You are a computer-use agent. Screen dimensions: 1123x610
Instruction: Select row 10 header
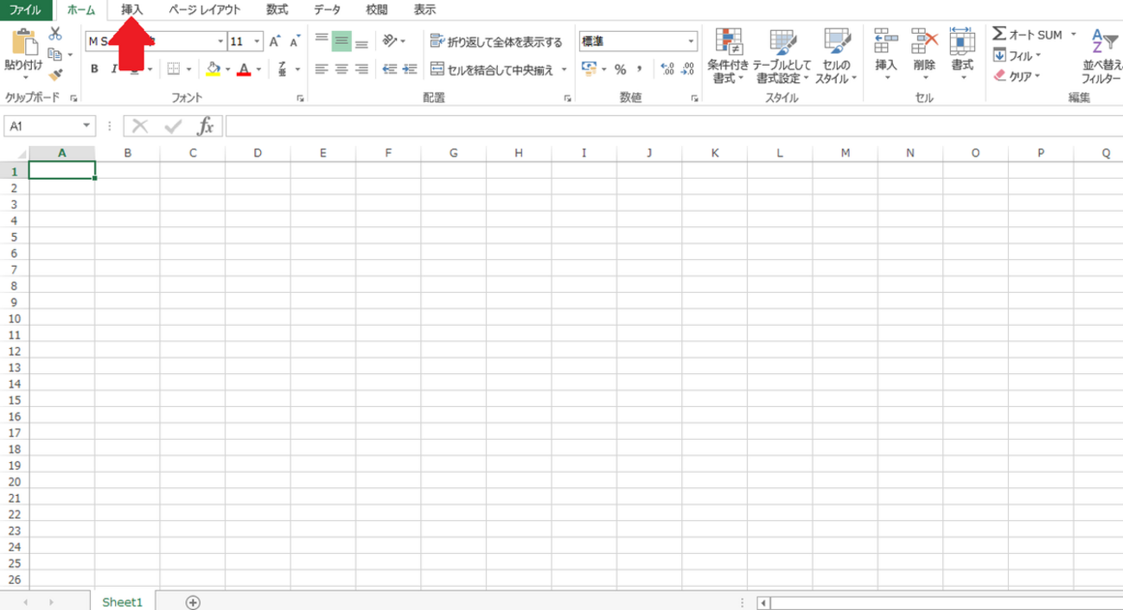point(14,318)
